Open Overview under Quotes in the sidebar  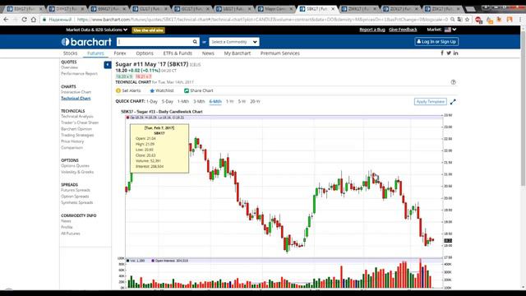coord(69,67)
